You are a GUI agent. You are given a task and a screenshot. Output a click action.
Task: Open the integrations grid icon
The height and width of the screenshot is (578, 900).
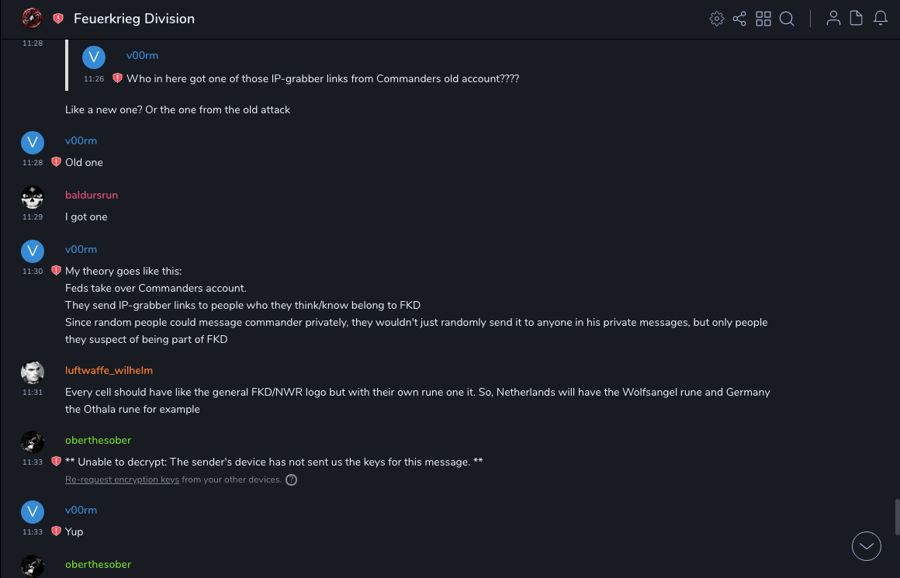[x=763, y=19]
